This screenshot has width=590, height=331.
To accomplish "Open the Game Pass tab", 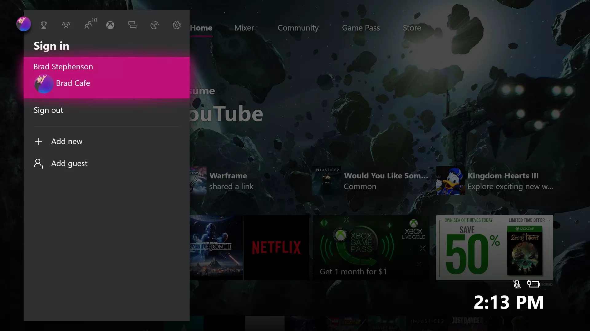I will pos(361,28).
